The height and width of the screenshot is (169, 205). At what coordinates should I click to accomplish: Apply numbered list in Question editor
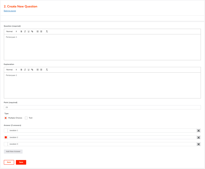coord(37,32)
